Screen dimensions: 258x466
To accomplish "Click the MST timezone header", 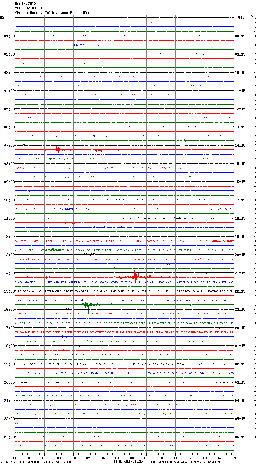I will tap(3, 17).
